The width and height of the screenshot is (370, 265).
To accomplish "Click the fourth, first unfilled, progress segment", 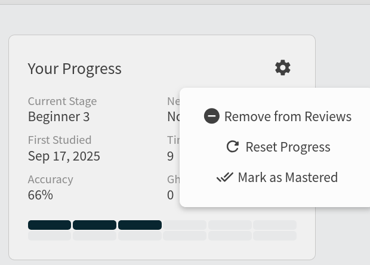I will click(185, 225).
